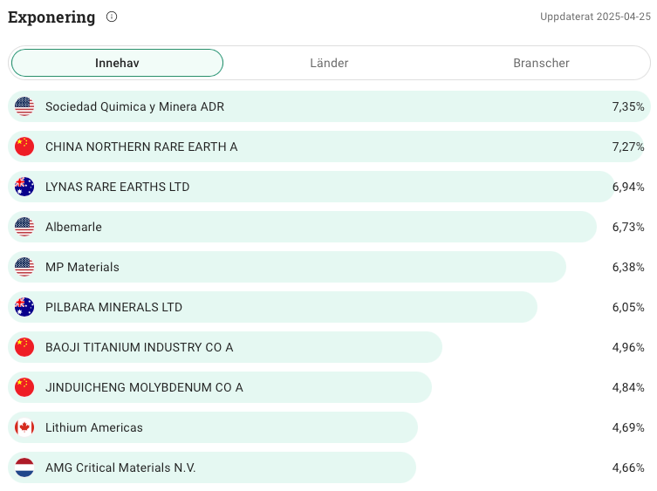The height and width of the screenshot is (491, 657).
Task: Click the 7,27% weight value
Action: point(628,147)
